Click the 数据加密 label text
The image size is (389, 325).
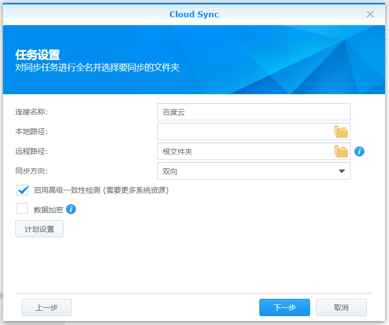[48, 210]
